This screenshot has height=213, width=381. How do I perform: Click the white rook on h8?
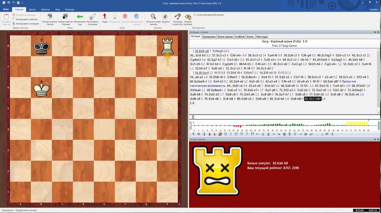click(x=167, y=47)
